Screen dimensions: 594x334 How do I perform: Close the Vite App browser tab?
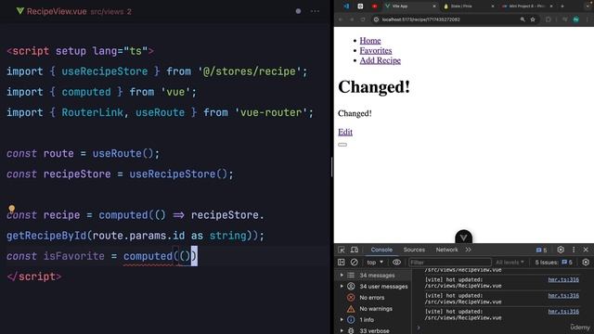pos(434,6)
